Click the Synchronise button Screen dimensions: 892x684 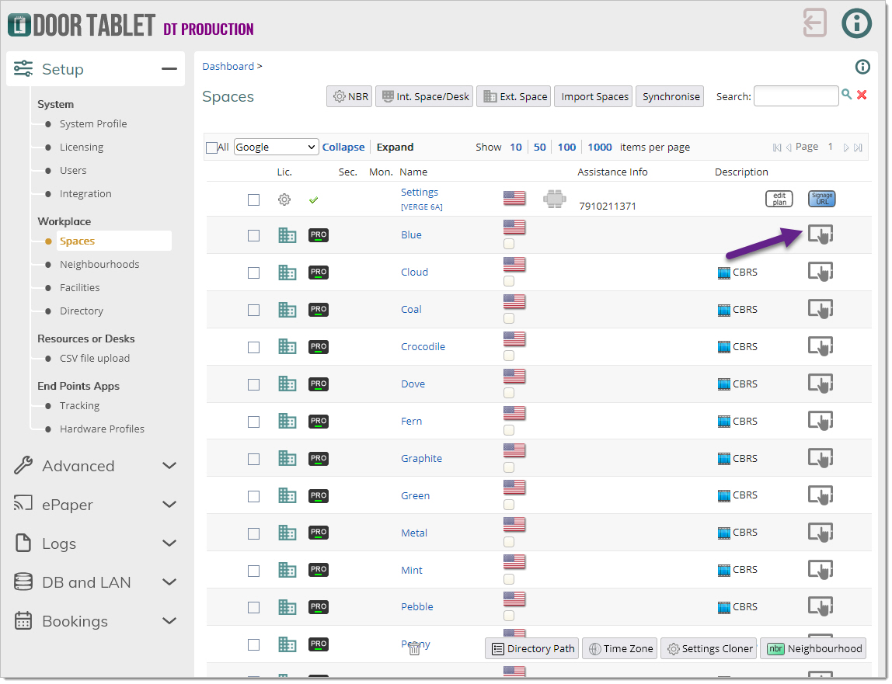point(671,96)
